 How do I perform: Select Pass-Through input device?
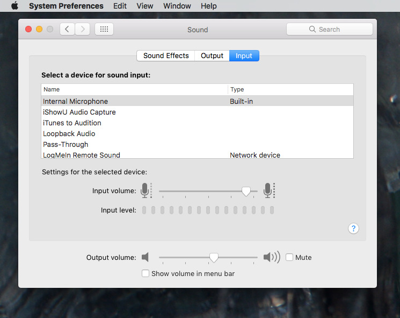197,144
